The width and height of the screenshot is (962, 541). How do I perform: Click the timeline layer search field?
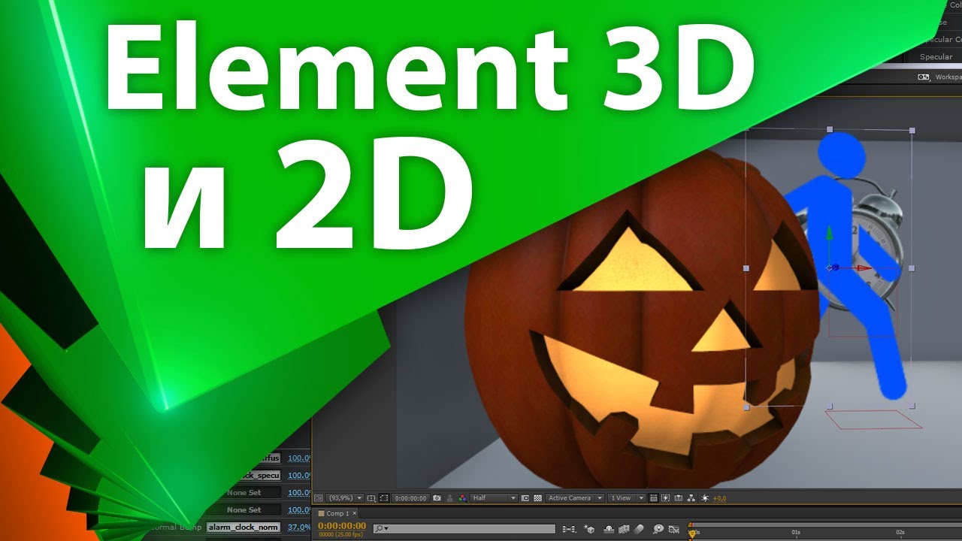(x=464, y=529)
